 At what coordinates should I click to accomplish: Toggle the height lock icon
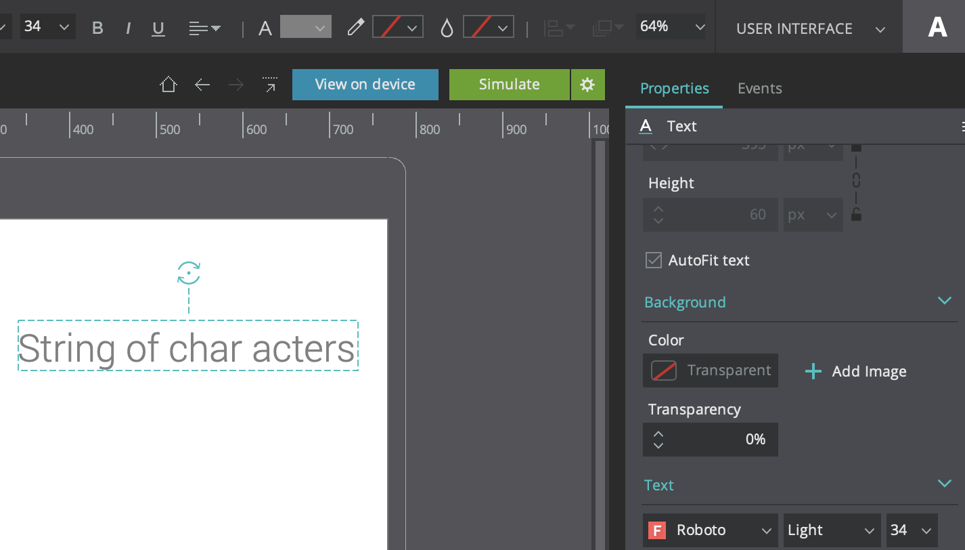click(856, 215)
